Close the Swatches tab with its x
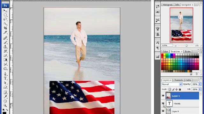This screenshot has height=114, width=204. [x=182, y=52]
